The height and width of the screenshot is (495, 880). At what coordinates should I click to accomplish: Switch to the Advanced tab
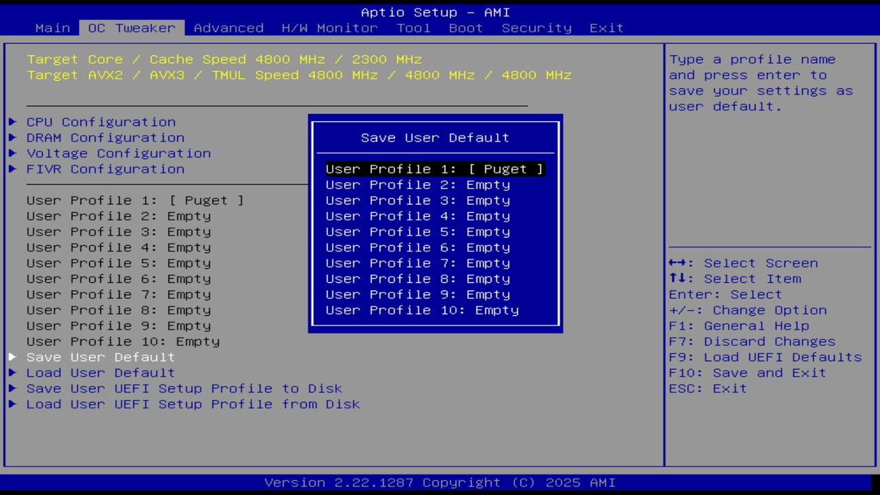[x=229, y=28]
